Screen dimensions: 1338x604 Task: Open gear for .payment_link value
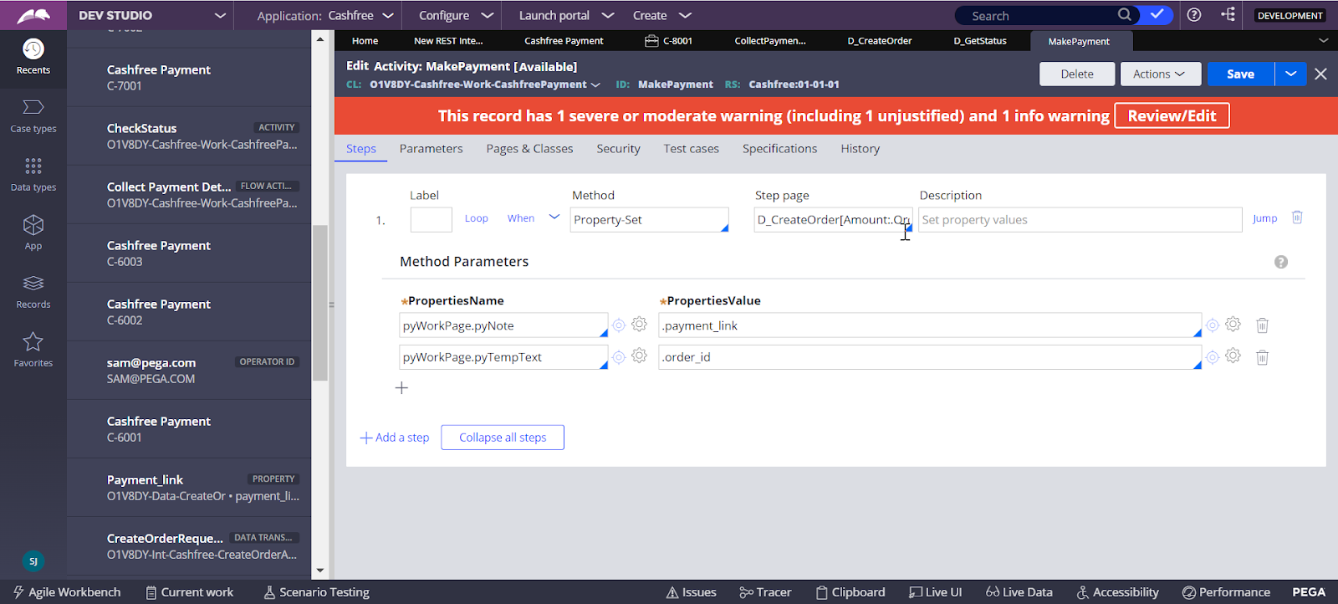(1233, 325)
